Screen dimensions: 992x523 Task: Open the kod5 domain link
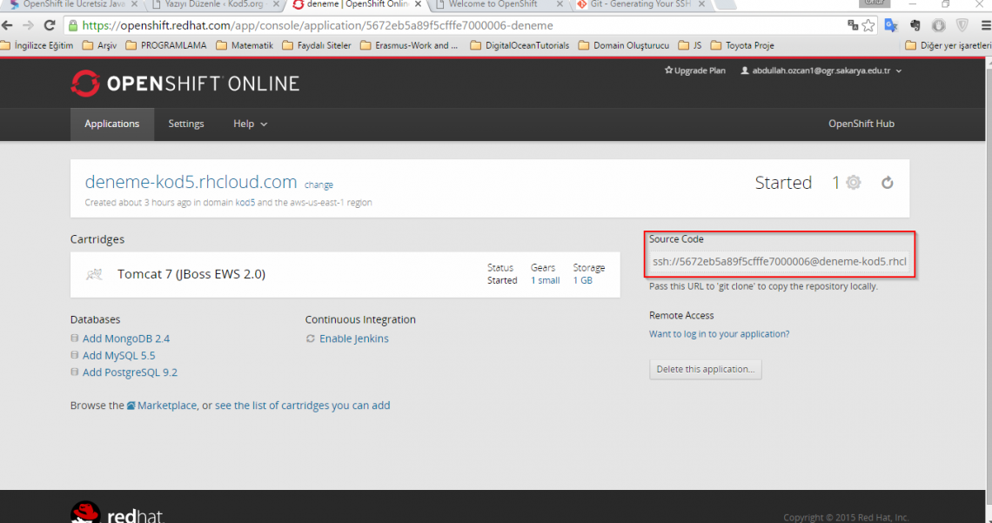[x=245, y=203]
